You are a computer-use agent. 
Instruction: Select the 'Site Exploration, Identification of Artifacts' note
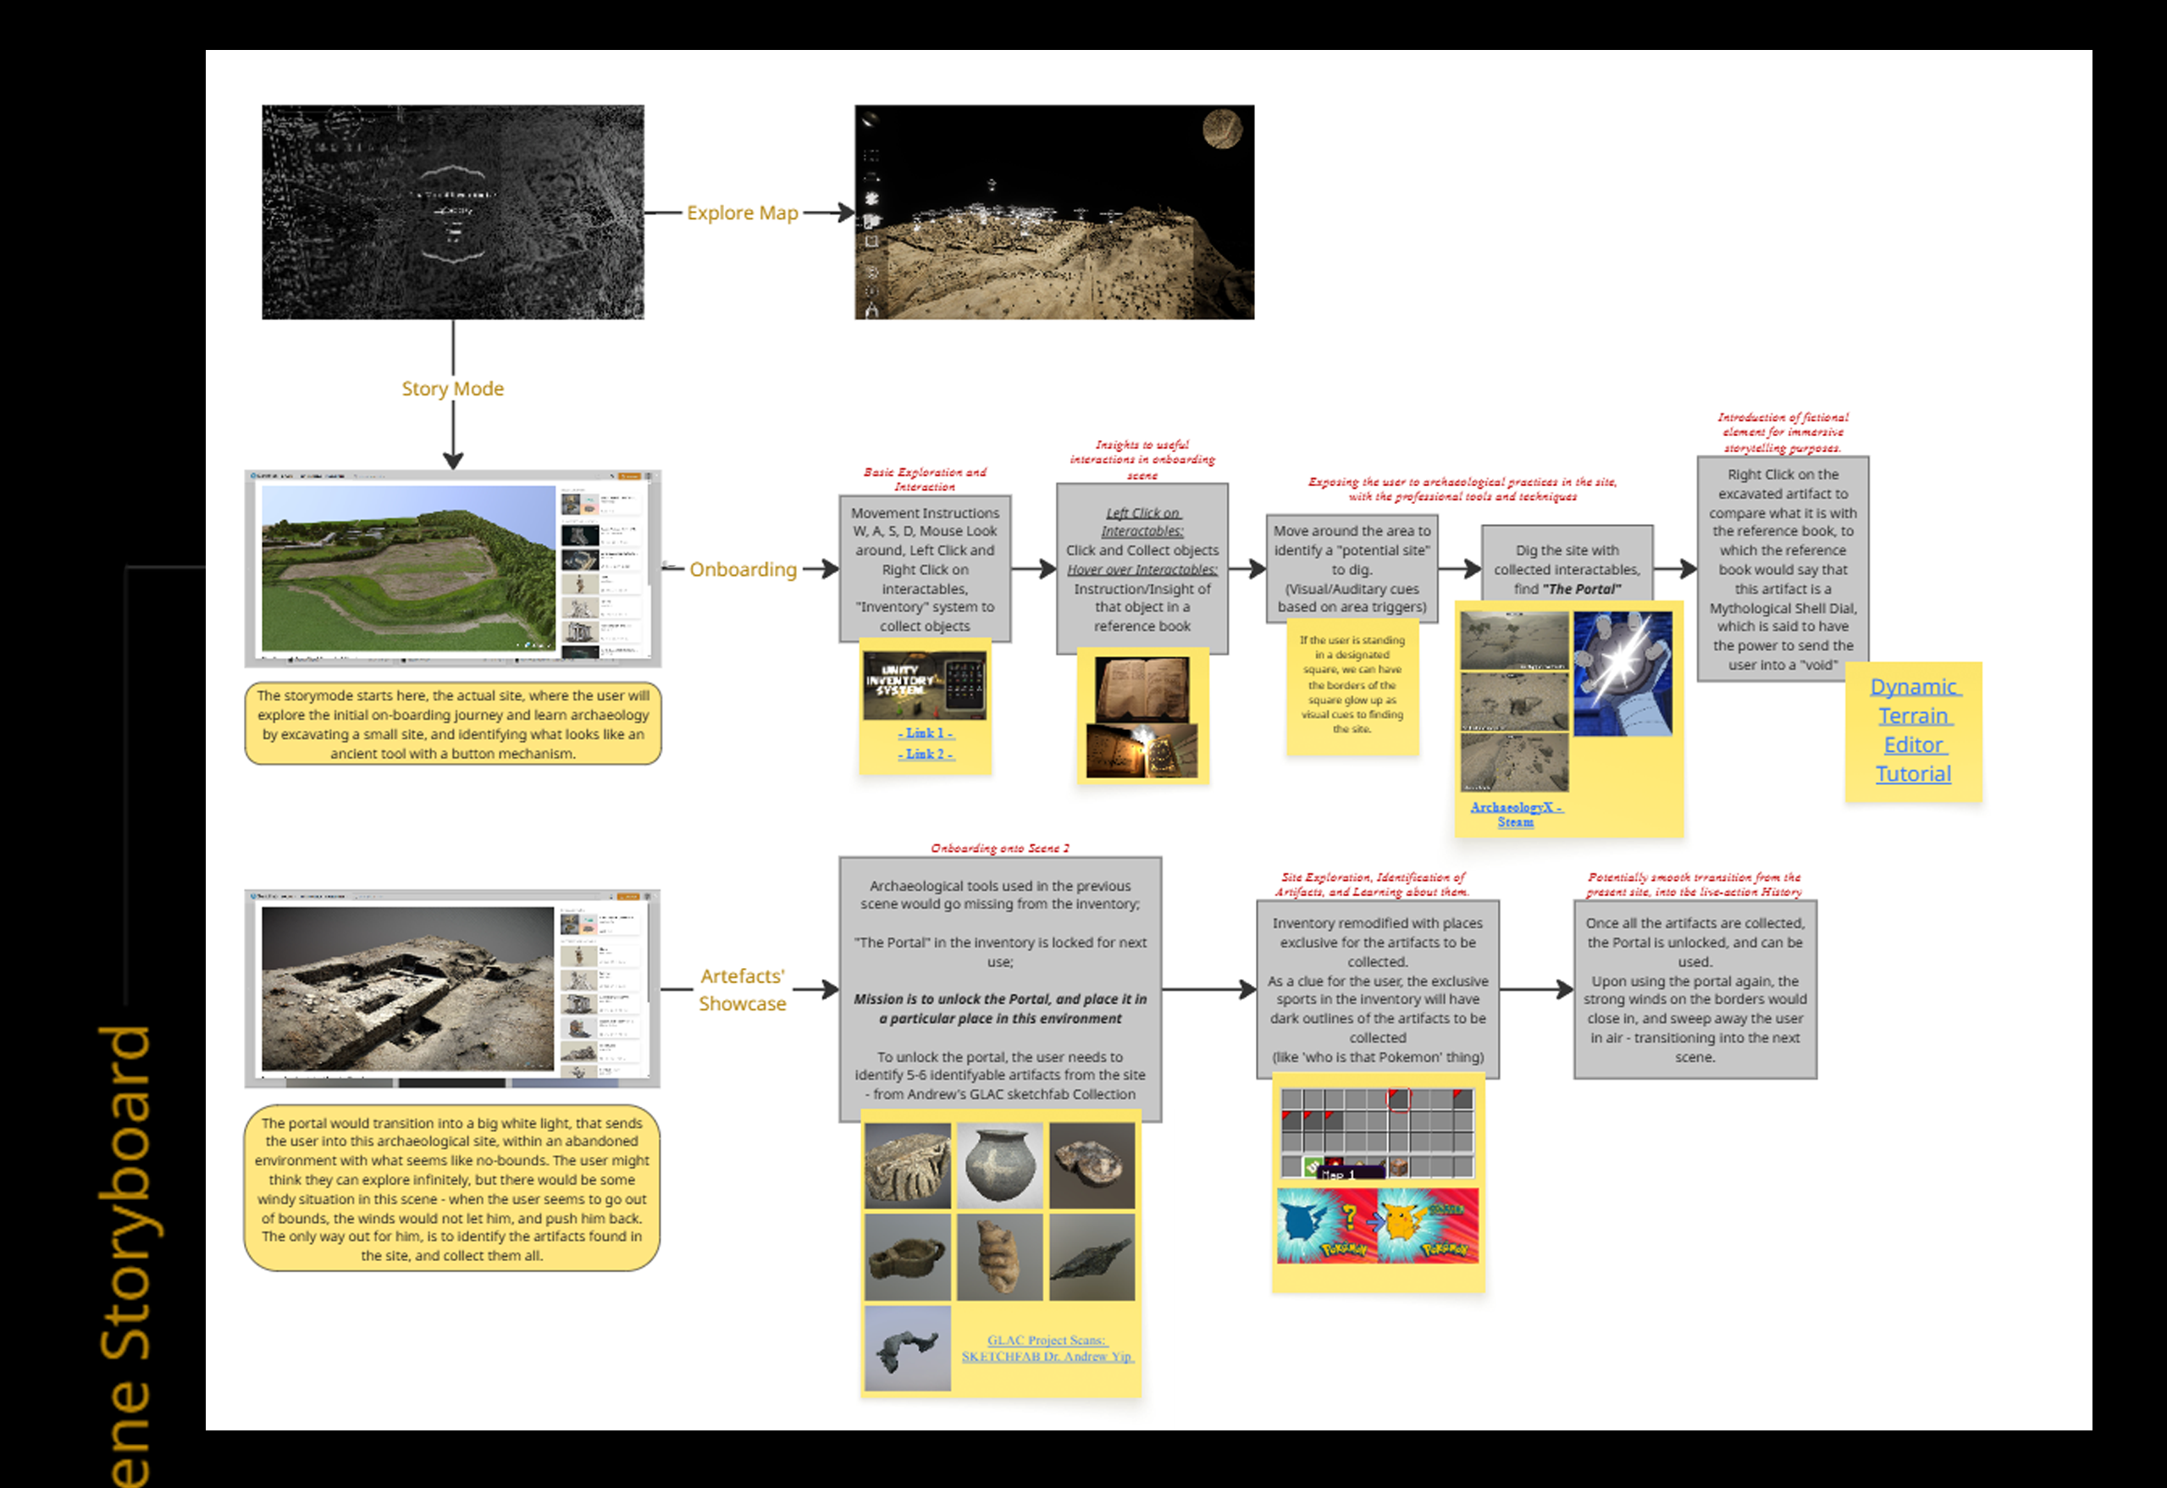(x=1373, y=885)
